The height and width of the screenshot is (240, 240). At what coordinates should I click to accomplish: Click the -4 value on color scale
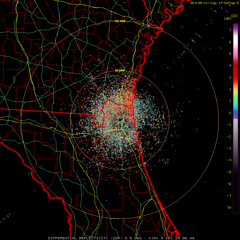click(229, 160)
